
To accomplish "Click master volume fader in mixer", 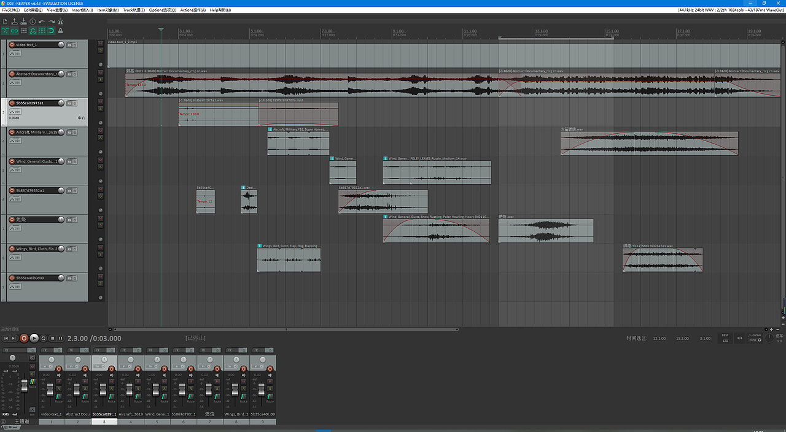I will click(25, 385).
